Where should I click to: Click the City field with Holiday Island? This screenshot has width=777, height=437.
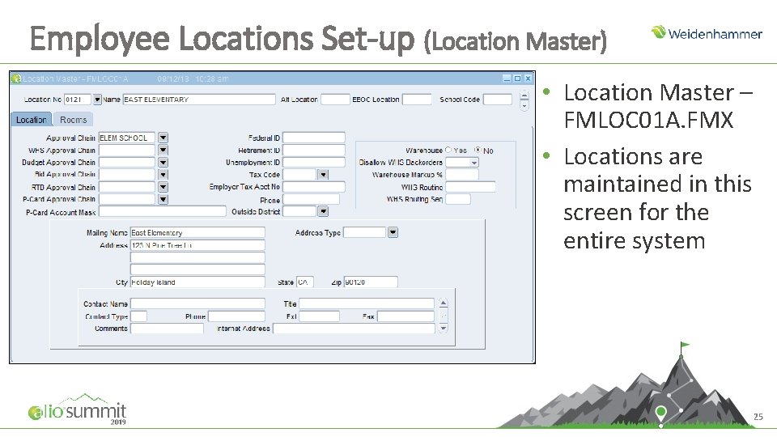click(197, 282)
